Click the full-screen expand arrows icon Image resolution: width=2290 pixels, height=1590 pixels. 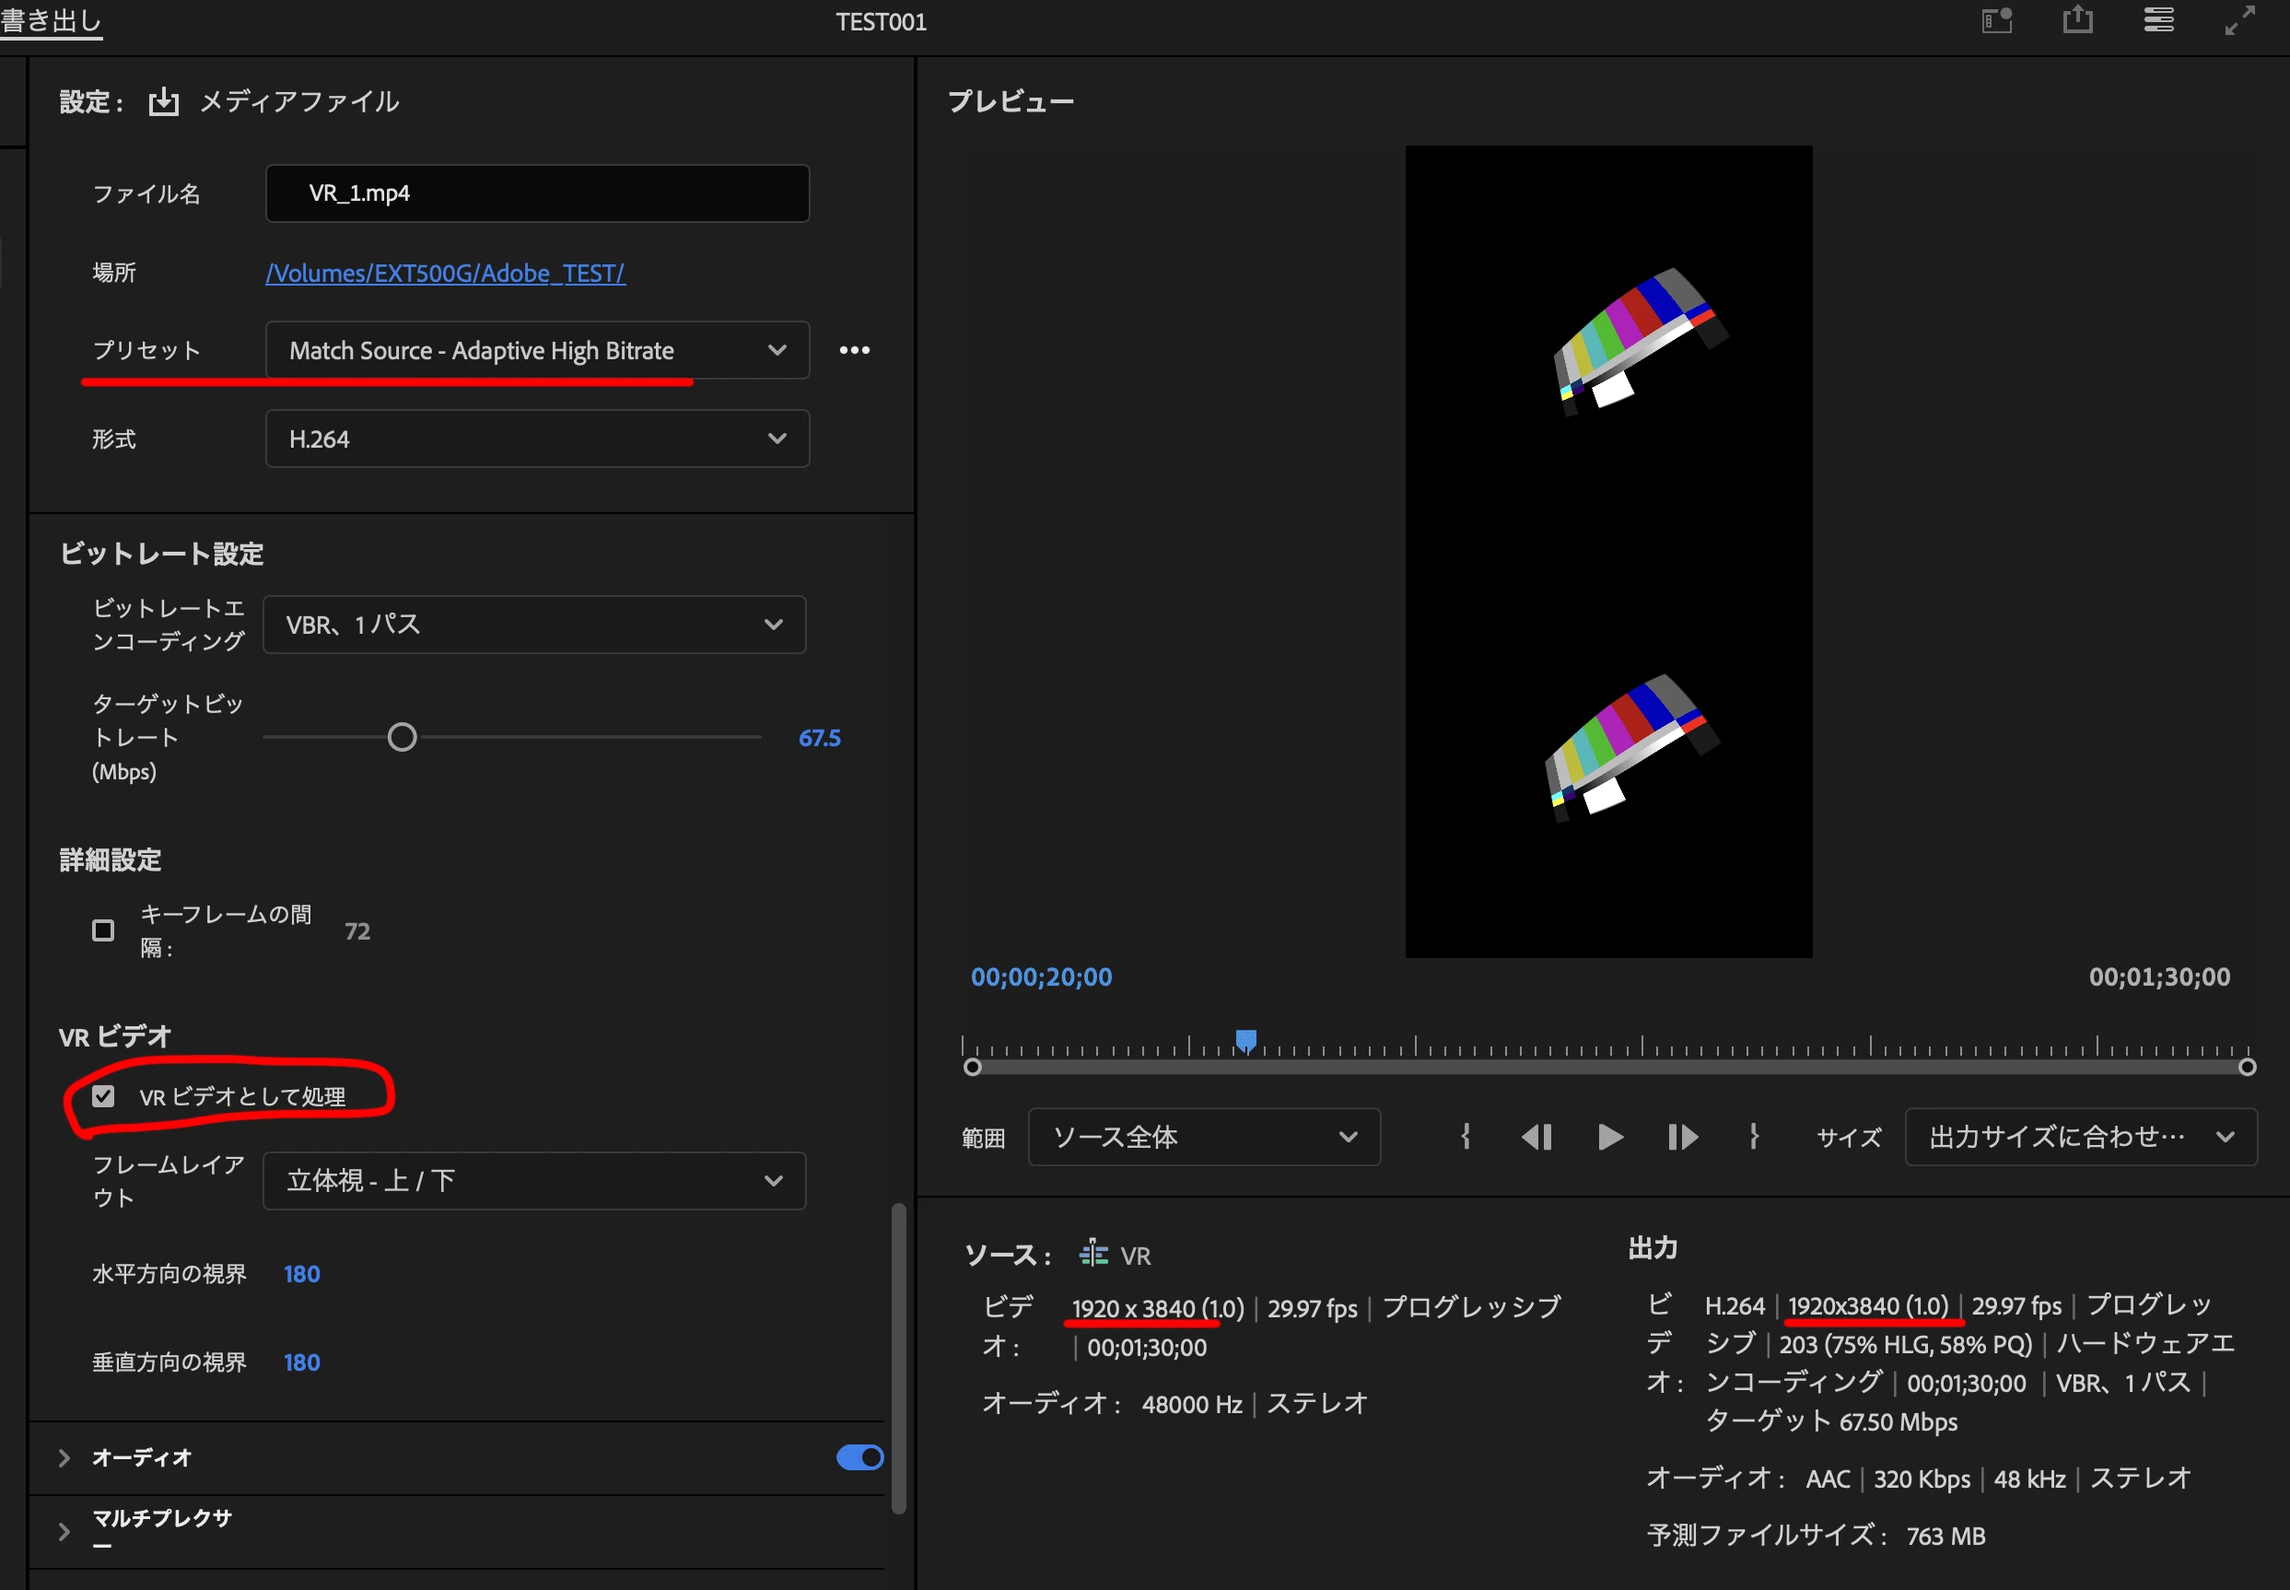(2239, 20)
